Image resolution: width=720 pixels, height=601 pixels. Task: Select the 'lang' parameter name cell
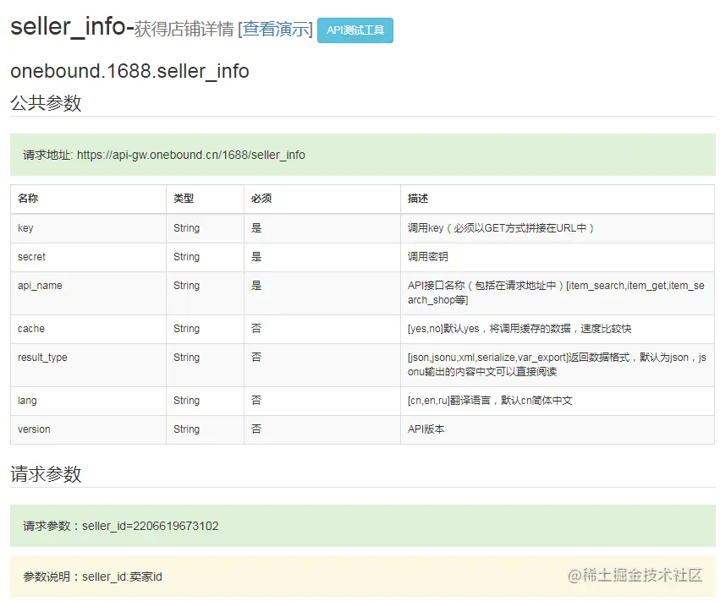click(x=88, y=401)
